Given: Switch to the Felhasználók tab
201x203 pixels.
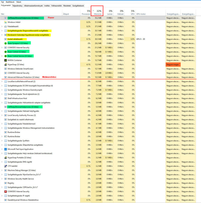Looking at the screenshot, I should point(57,6).
